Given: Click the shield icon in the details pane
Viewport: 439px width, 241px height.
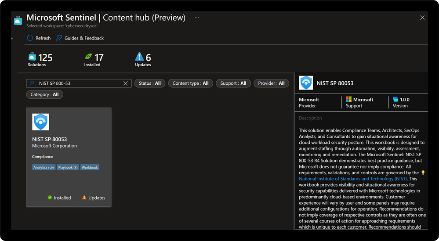Looking at the screenshot, I should (306, 83).
